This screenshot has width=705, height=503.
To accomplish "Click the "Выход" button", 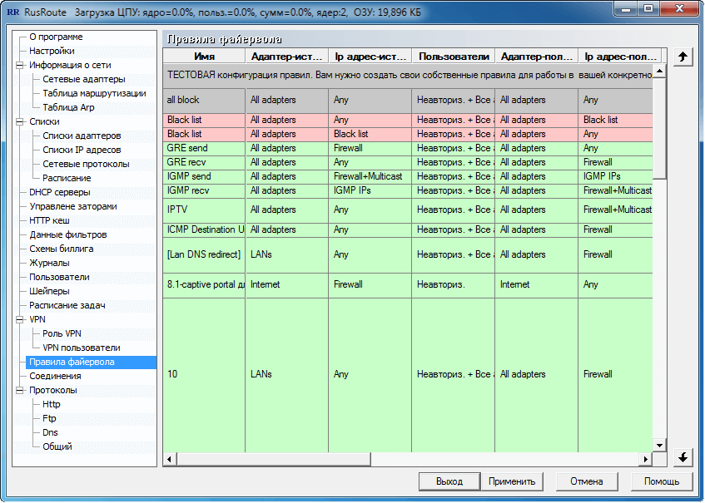I will point(449,481).
